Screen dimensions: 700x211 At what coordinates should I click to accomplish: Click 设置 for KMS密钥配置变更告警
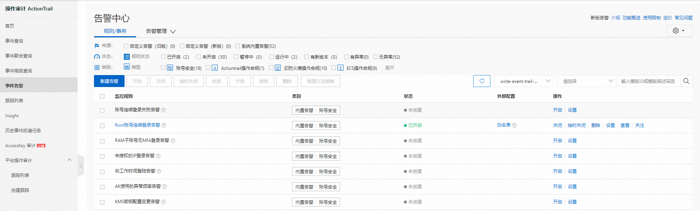tap(572, 202)
